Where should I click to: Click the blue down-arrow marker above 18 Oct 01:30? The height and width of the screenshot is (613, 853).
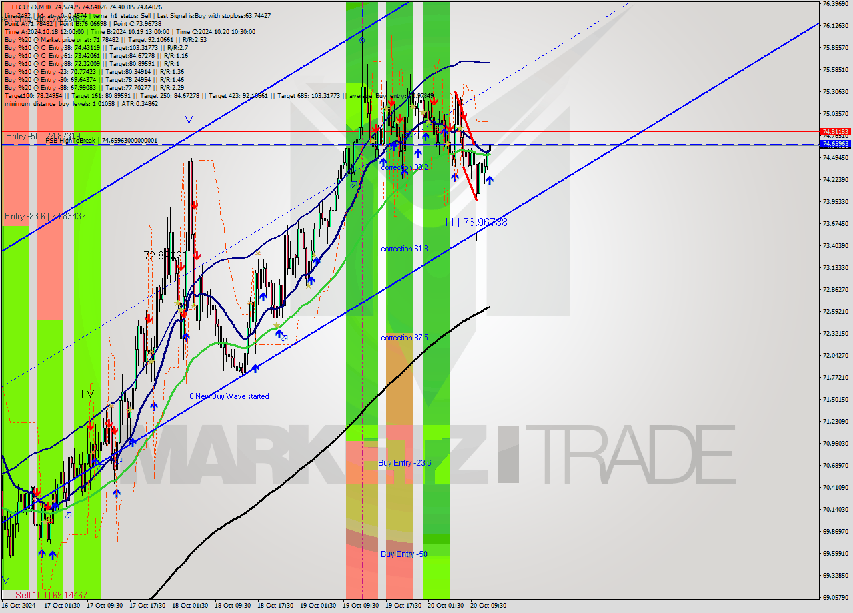pos(189,120)
